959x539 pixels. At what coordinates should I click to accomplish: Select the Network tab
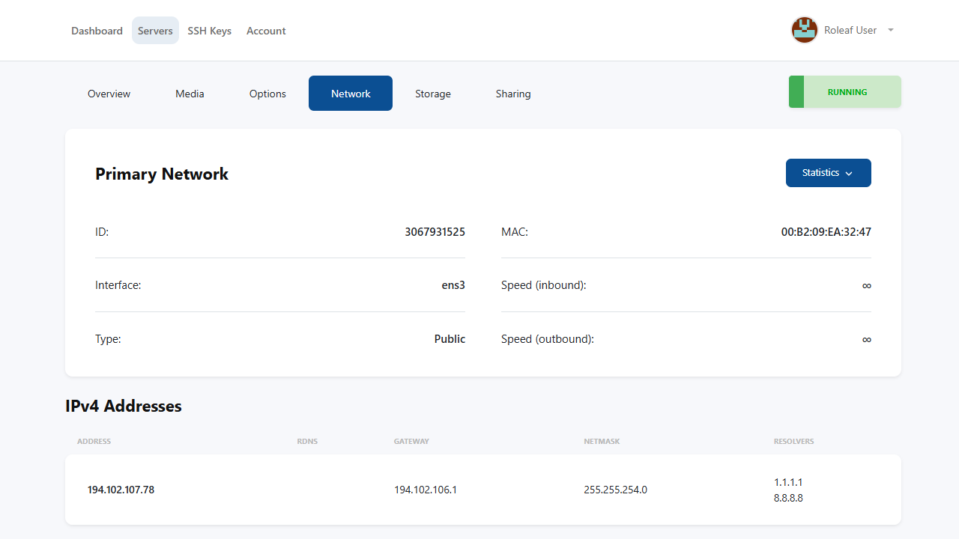351,94
